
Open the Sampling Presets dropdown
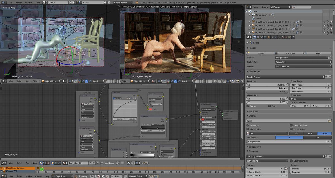coord(285,156)
